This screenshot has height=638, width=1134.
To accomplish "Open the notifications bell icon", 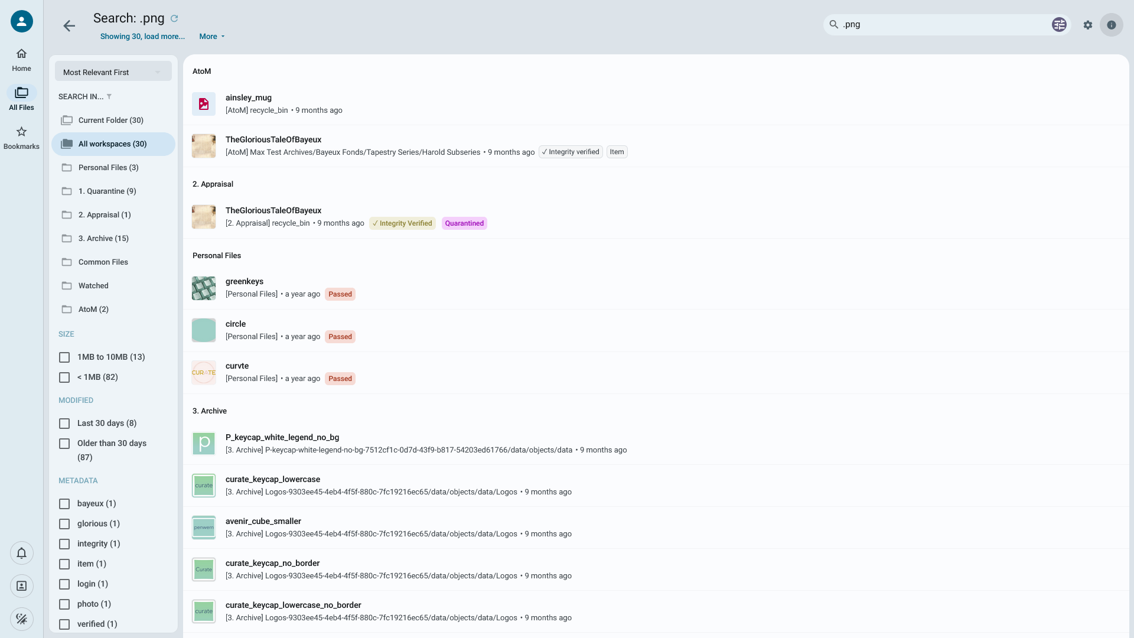I will 21,553.
